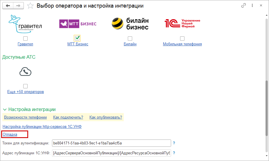Click the cloud phone ATS icon

tap(25, 71)
